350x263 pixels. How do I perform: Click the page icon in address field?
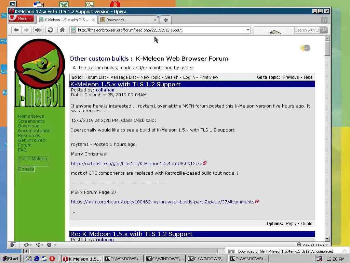tap(73, 30)
